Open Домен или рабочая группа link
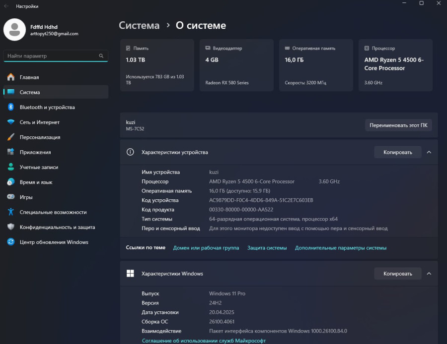Screen dimensions: 447x344 tap(206, 248)
